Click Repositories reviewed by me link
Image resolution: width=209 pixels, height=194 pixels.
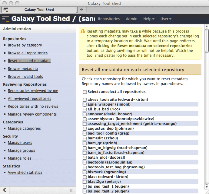click(x=33, y=91)
